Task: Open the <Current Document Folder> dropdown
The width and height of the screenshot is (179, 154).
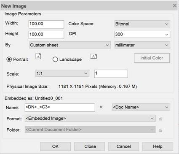Action: pyautogui.click(x=90, y=130)
